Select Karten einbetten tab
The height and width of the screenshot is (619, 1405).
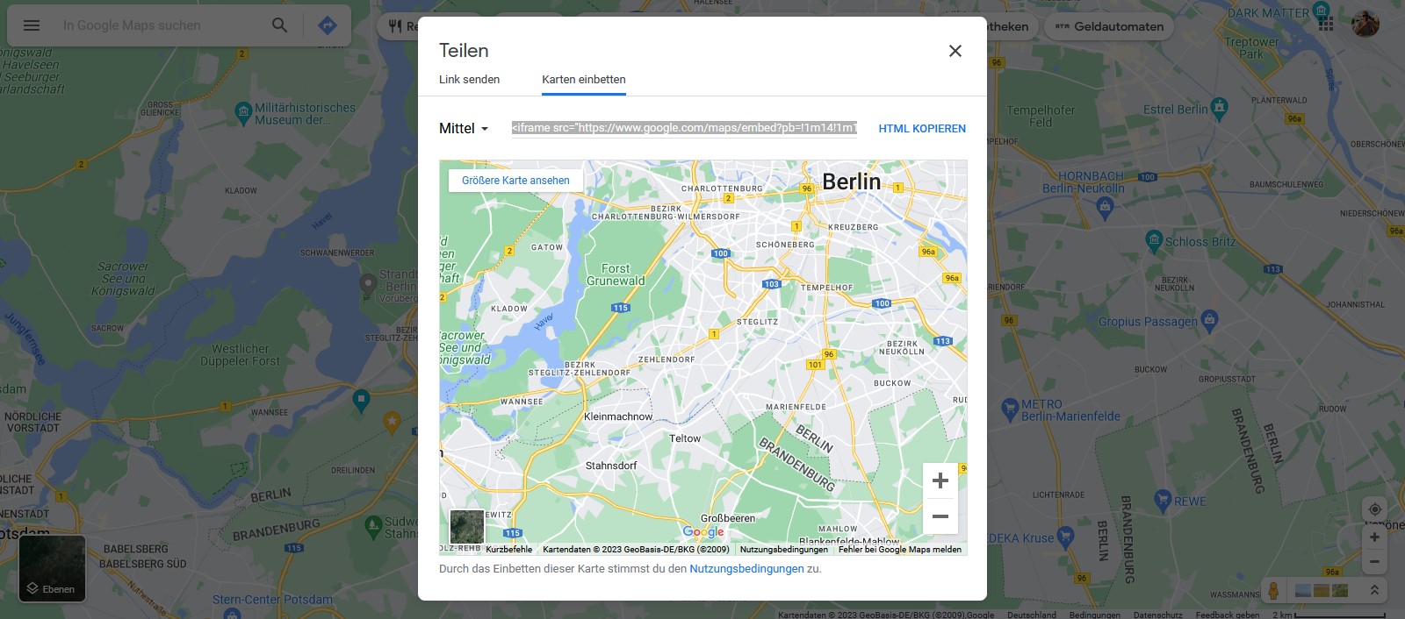584,79
